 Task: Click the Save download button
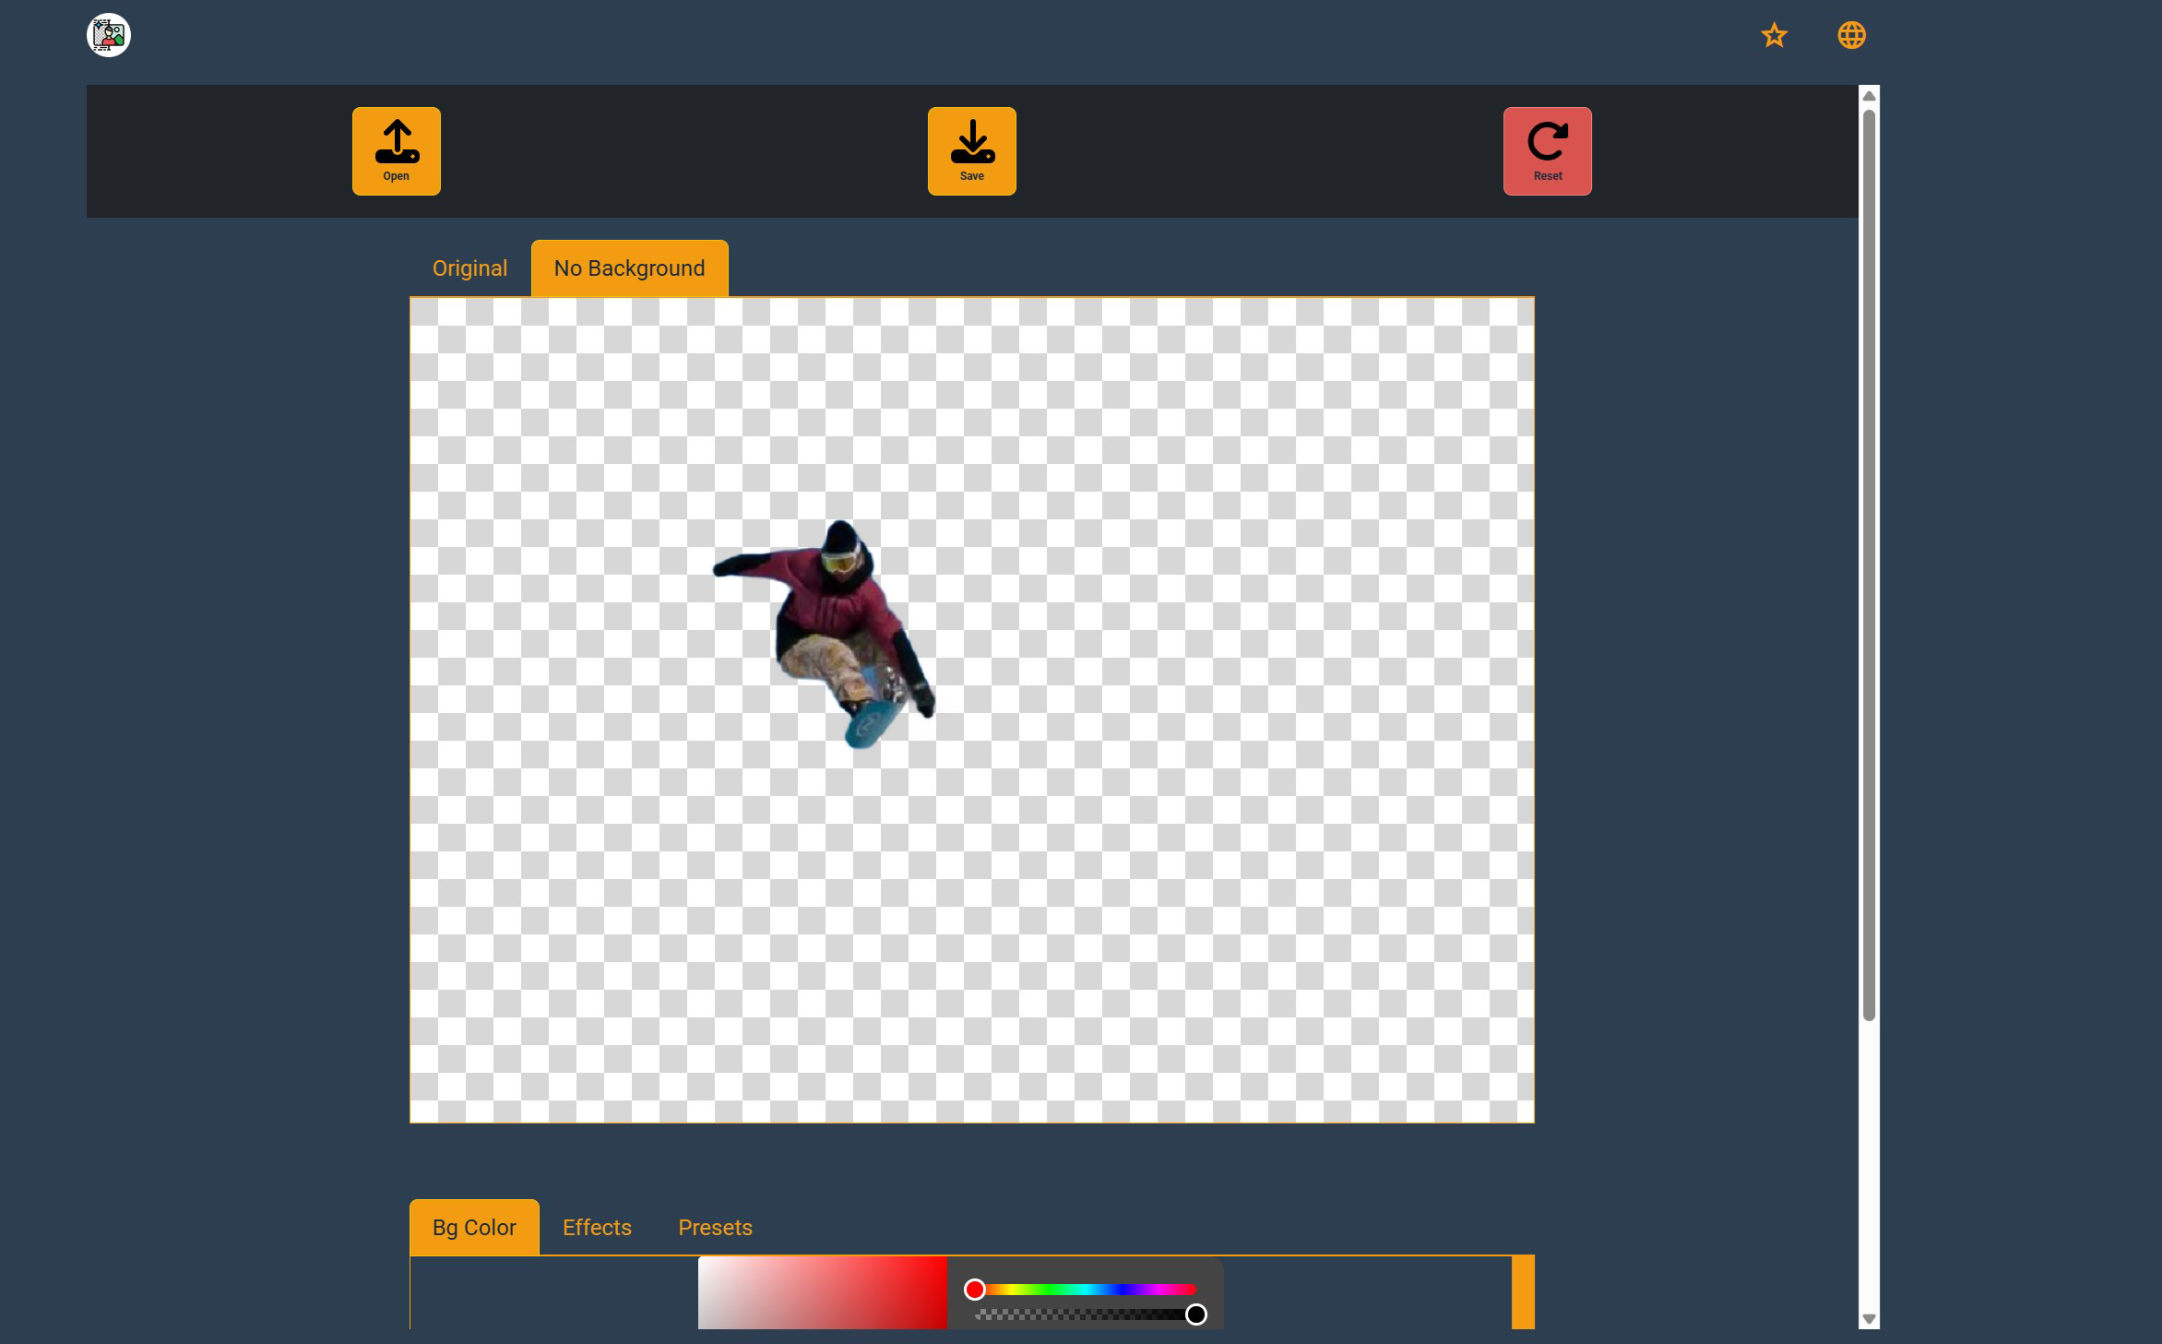click(x=971, y=151)
